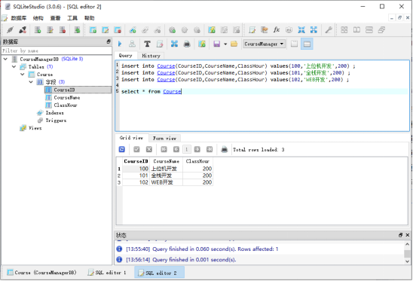
Task: Open the DDL history icon next to SQL editor
Action: tap(265, 30)
